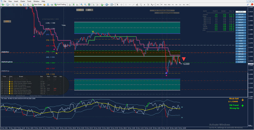Open the Strategy Tester icon
The width and height of the screenshot is (254, 130).
tap(28, 4)
